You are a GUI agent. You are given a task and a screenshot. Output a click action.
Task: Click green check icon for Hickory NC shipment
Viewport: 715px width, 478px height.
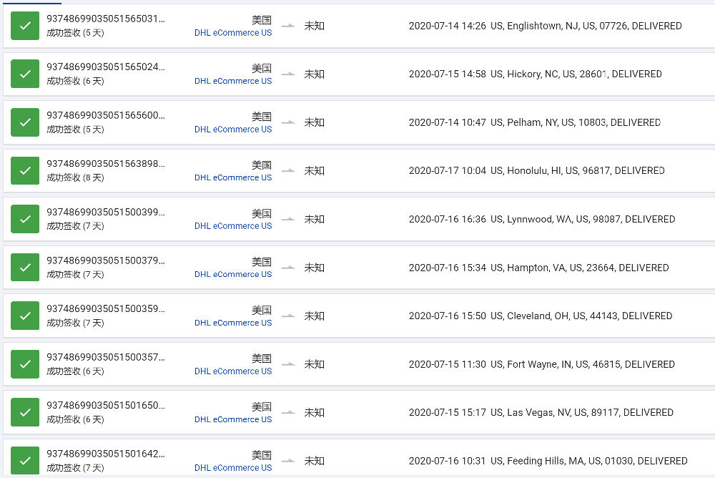point(25,74)
